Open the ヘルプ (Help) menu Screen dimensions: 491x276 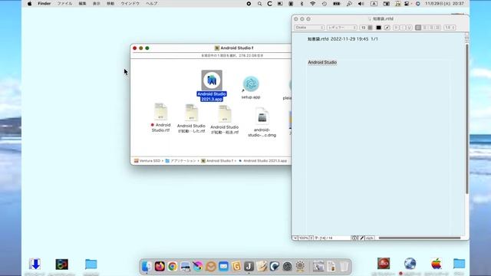152,4
